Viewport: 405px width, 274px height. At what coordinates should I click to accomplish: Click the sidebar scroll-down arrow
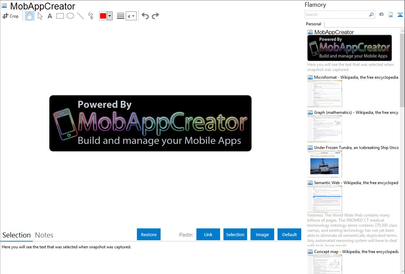click(403, 271)
